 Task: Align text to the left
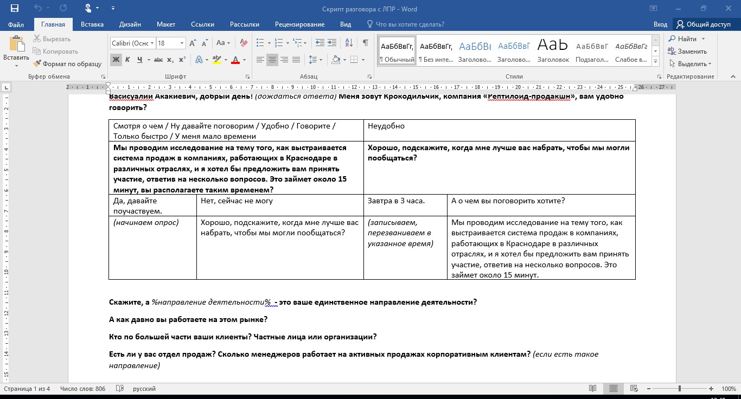260,60
